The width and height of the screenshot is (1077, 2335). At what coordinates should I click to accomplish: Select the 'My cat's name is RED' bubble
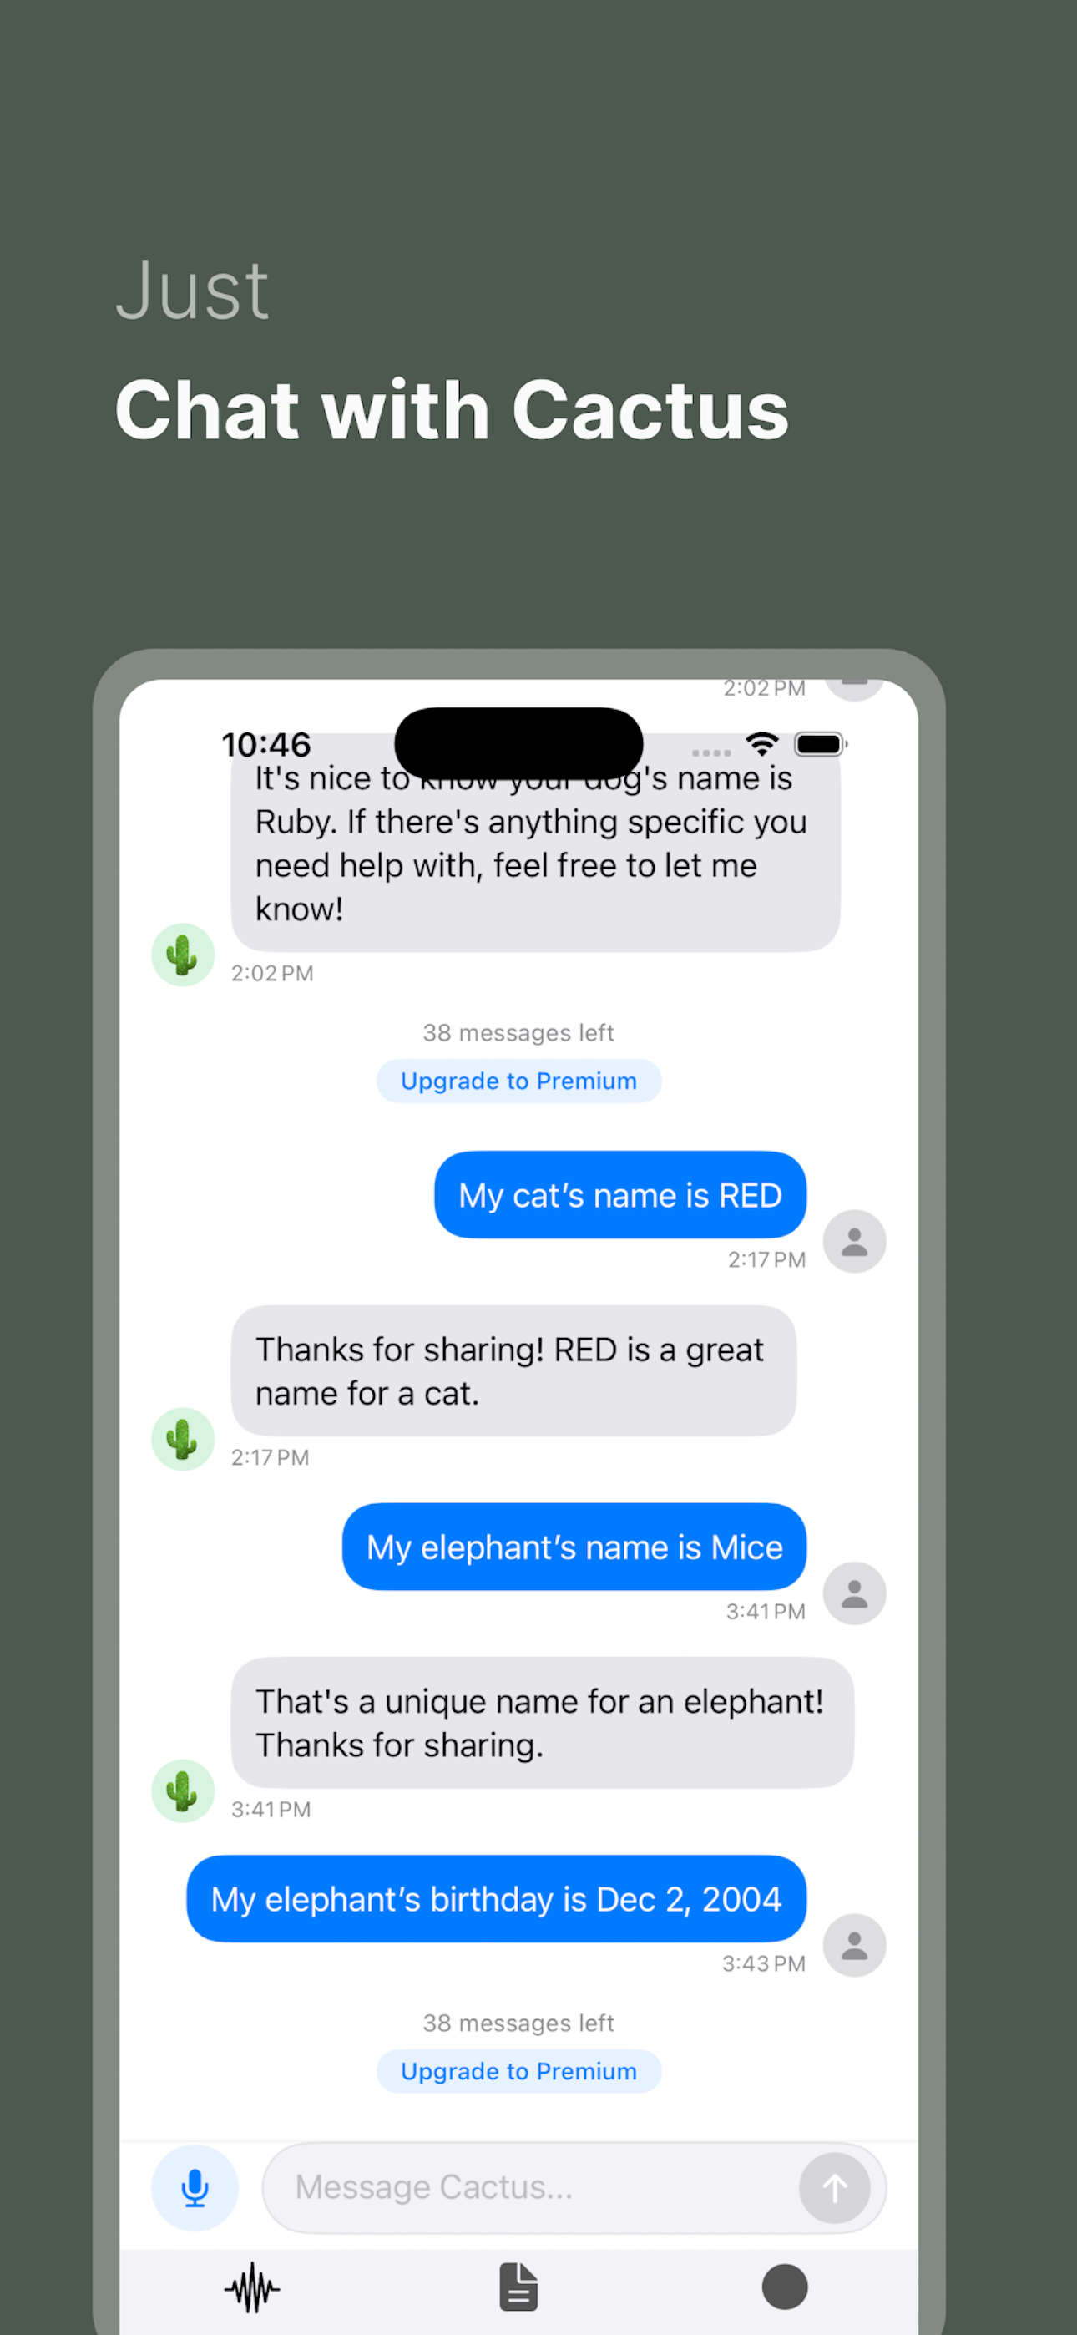[620, 1195]
